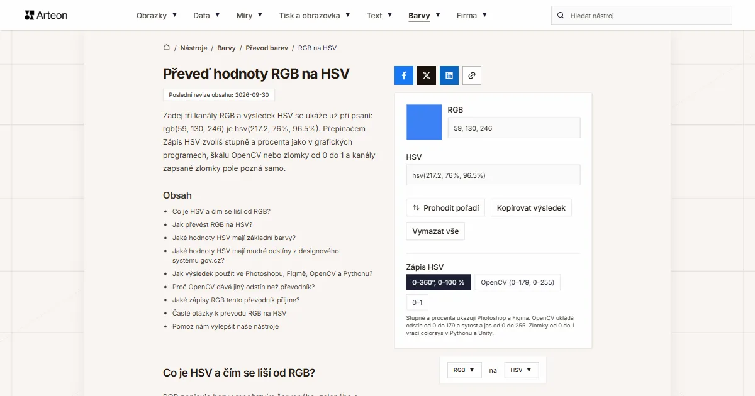Choose the 0–1 fraction HSV format
This screenshot has width=755, height=396.
click(417, 302)
